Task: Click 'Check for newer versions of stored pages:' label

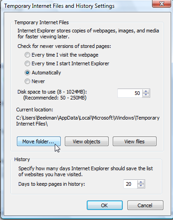Action: 64,46
